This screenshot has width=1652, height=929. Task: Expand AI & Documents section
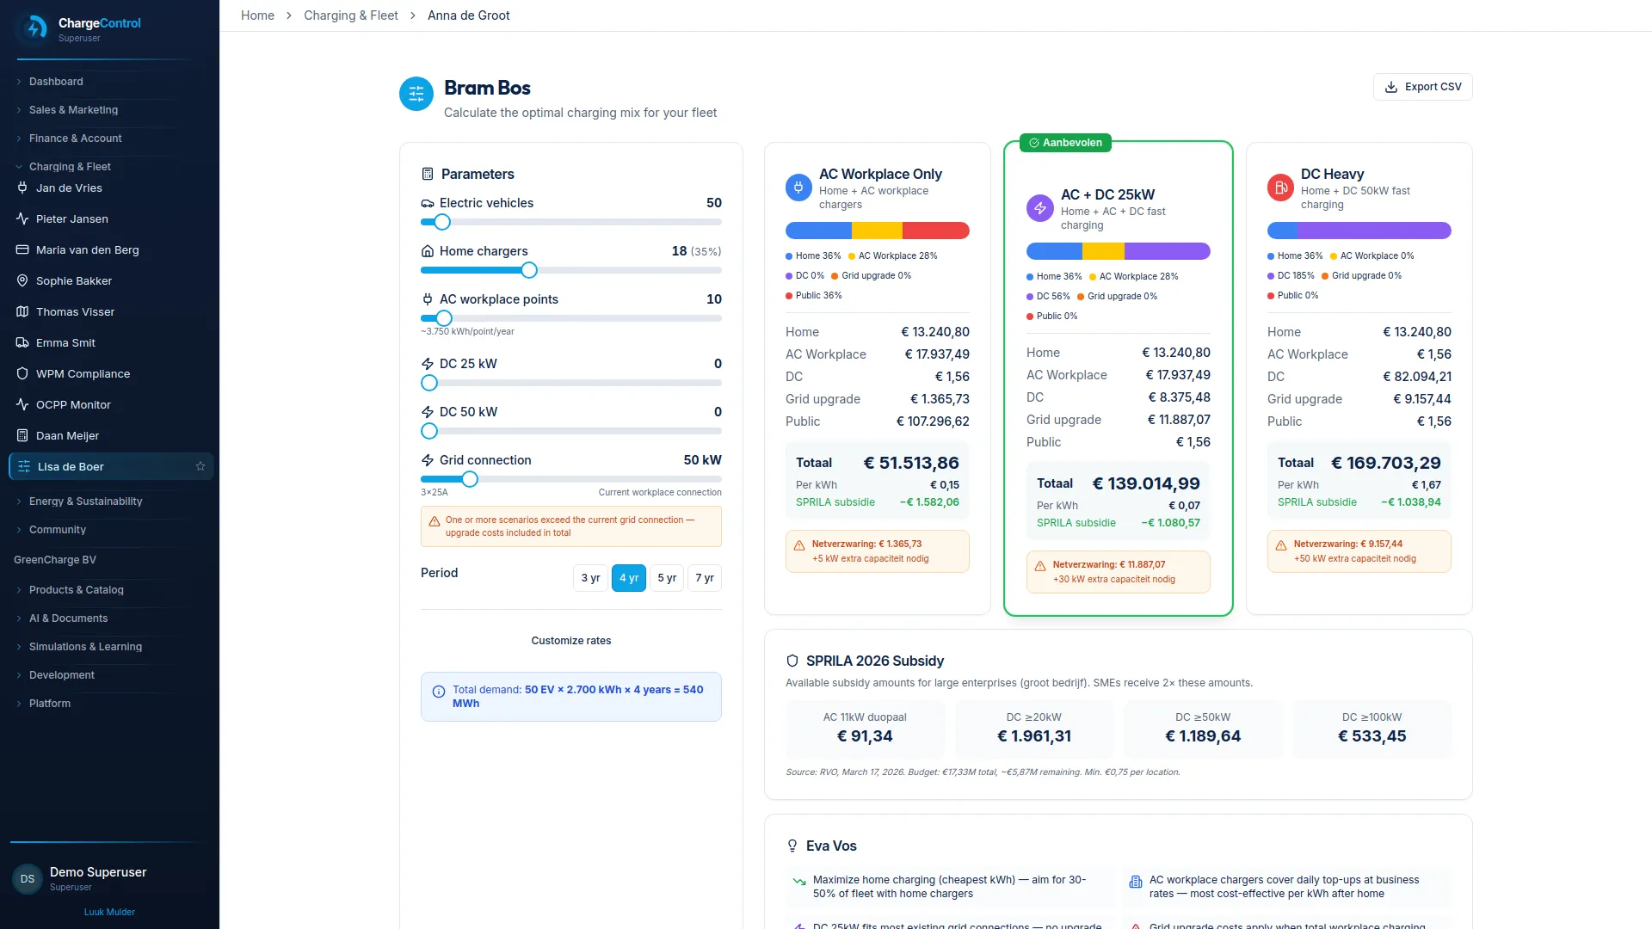(68, 618)
